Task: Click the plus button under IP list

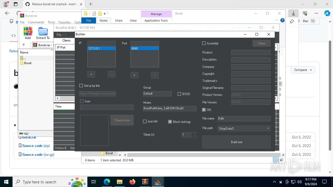Action: click(91, 75)
